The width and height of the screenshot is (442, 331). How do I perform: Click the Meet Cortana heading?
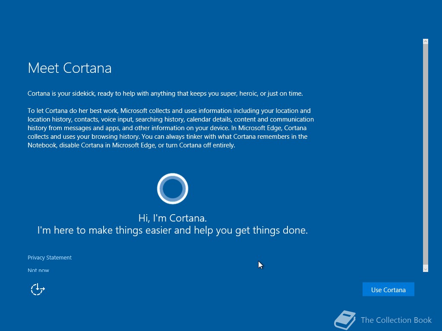[69, 68]
